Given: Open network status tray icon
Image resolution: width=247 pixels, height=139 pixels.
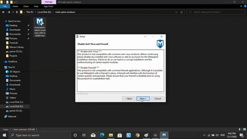Looking at the screenshot, I should click(209, 135).
